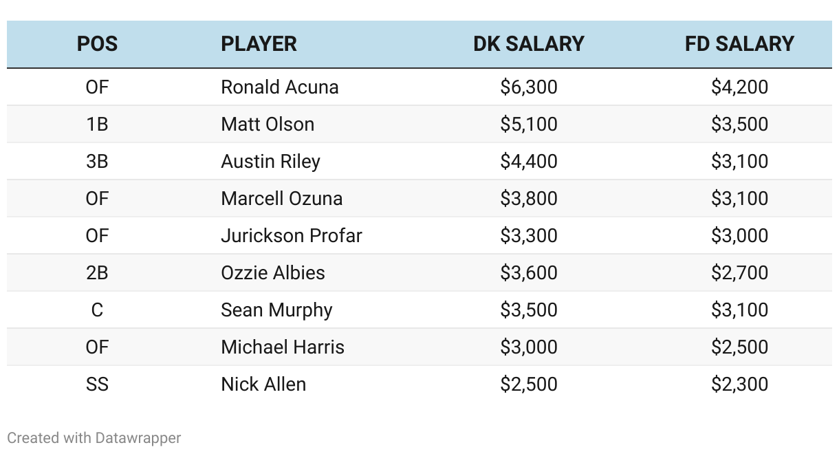Image resolution: width=839 pixels, height=454 pixels.
Task: Click the POS column header
Action: point(97,44)
